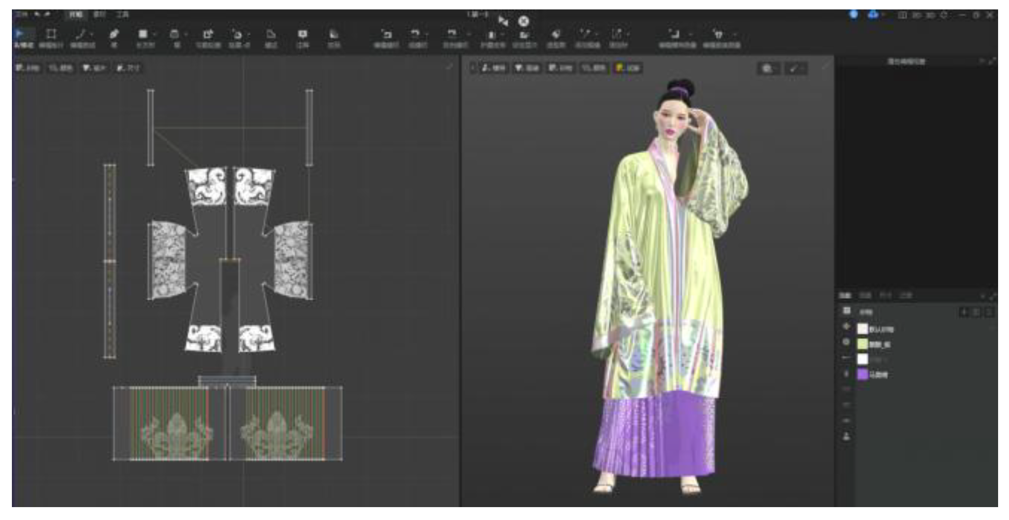Select the purple fabric swatch
The height and width of the screenshot is (520, 1009).
(x=862, y=374)
